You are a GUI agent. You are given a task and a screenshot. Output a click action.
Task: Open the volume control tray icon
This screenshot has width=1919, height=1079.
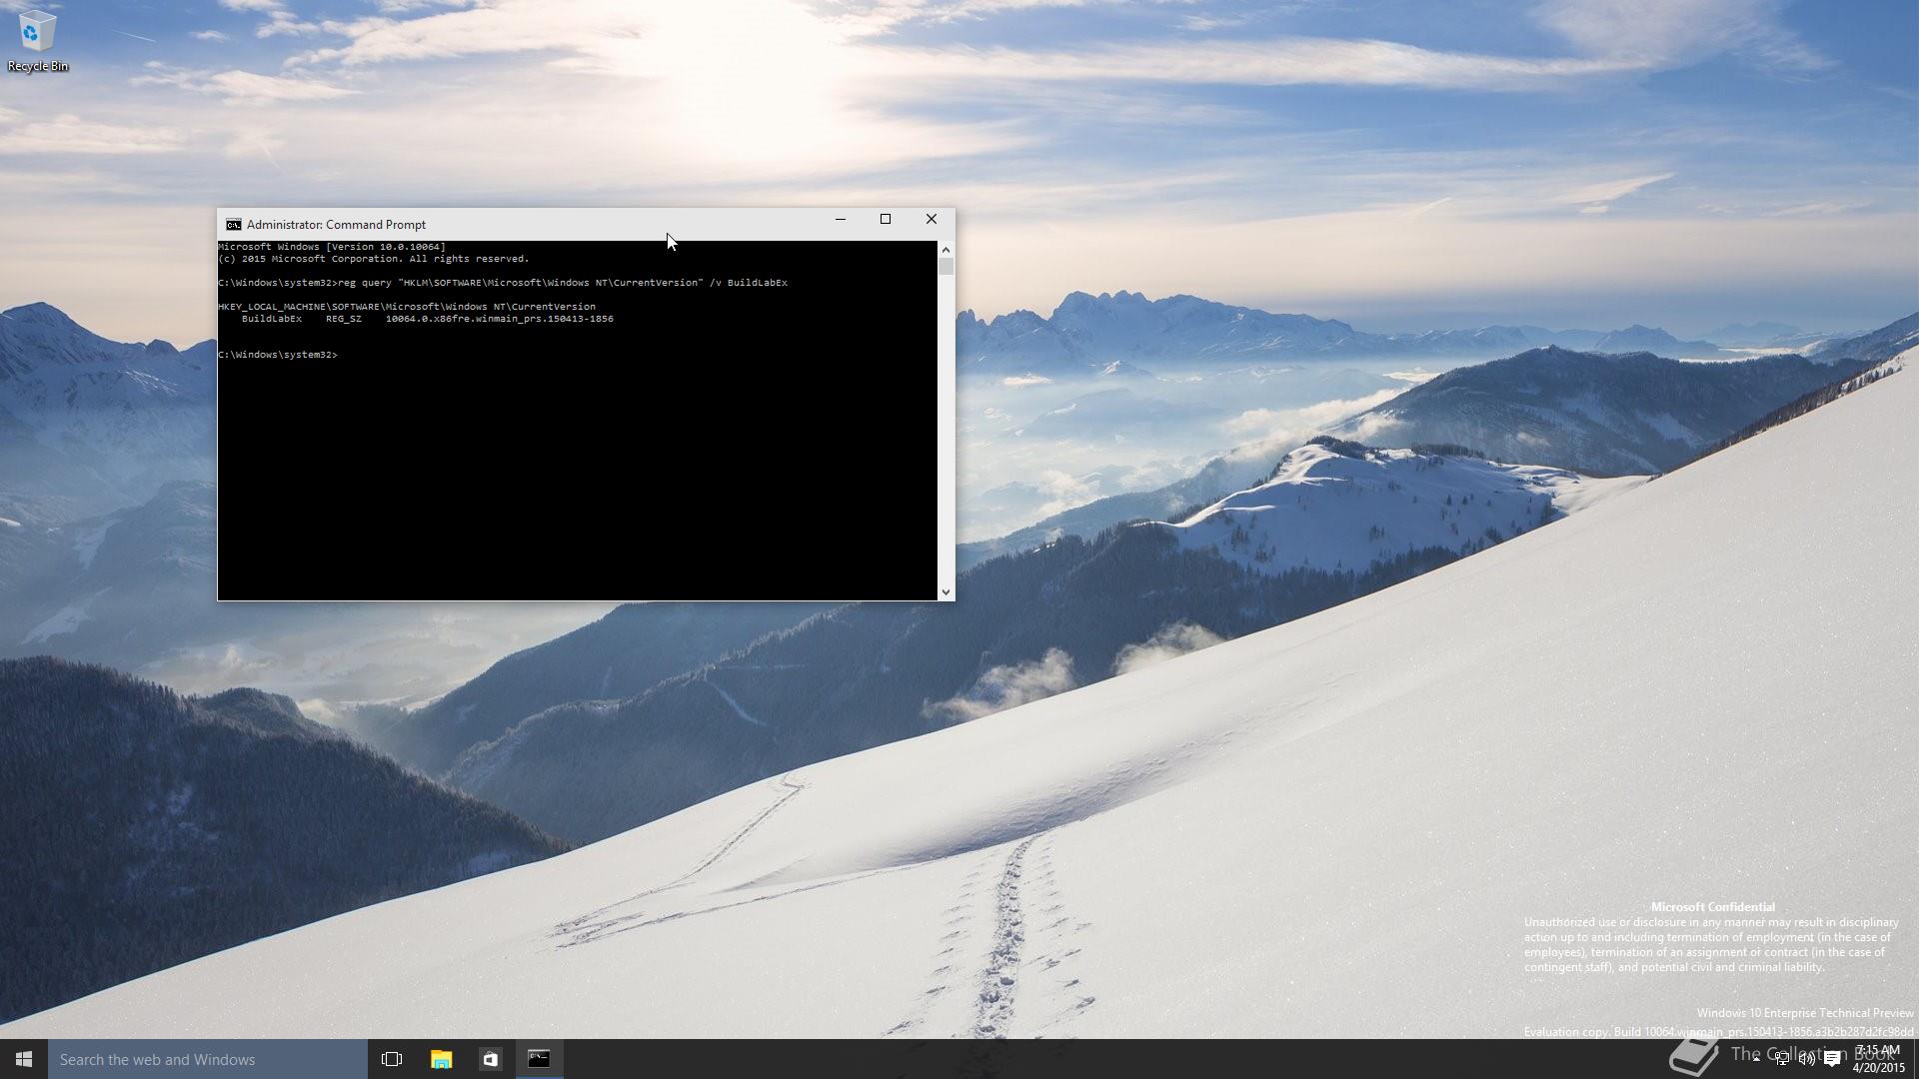pos(1807,1059)
